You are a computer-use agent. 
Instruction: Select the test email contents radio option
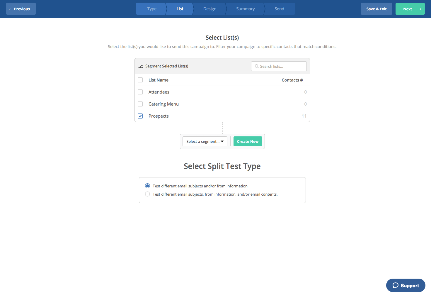coord(148,194)
